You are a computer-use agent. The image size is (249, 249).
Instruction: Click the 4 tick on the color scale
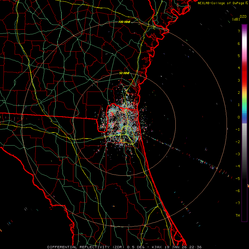coord(239,68)
